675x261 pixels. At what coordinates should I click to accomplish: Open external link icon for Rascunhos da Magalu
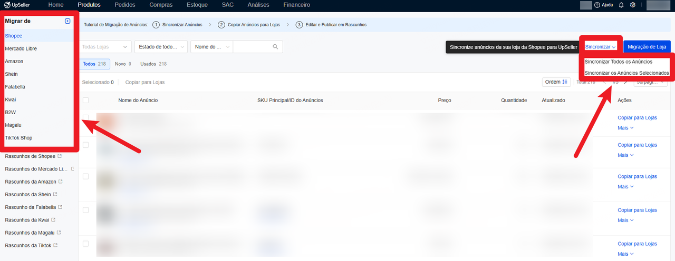coord(59,233)
